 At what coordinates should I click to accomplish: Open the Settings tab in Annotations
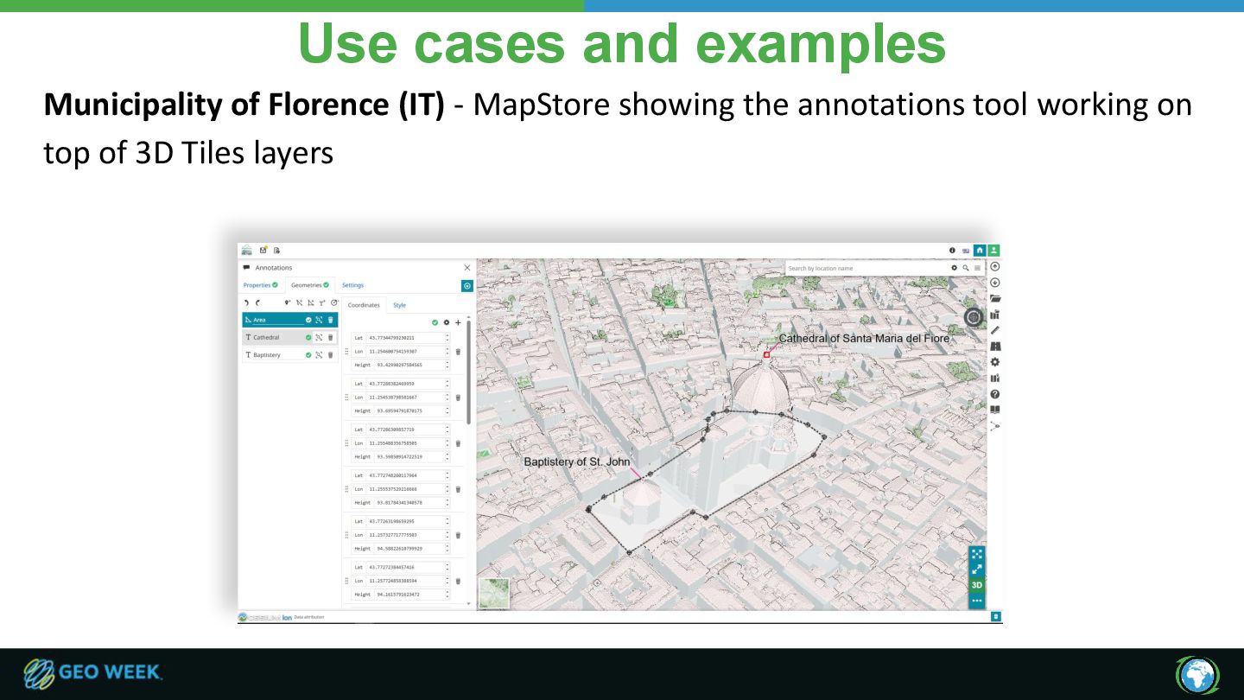tap(352, 285)
